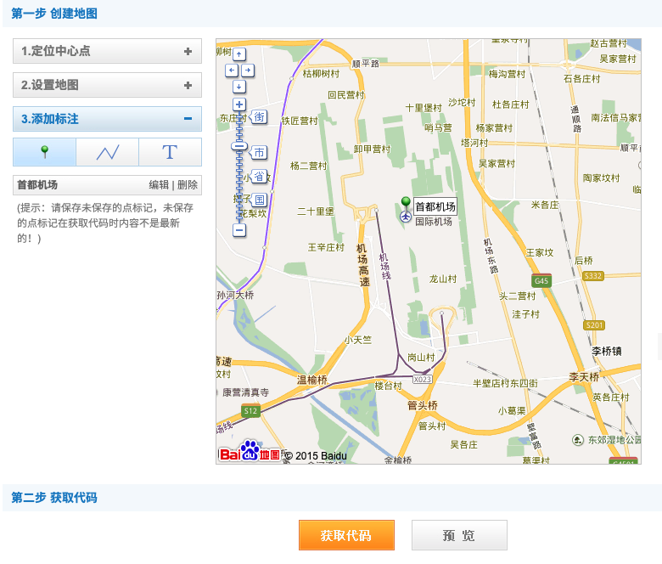Click the 回民营村 map label

[x=346, y=95]
